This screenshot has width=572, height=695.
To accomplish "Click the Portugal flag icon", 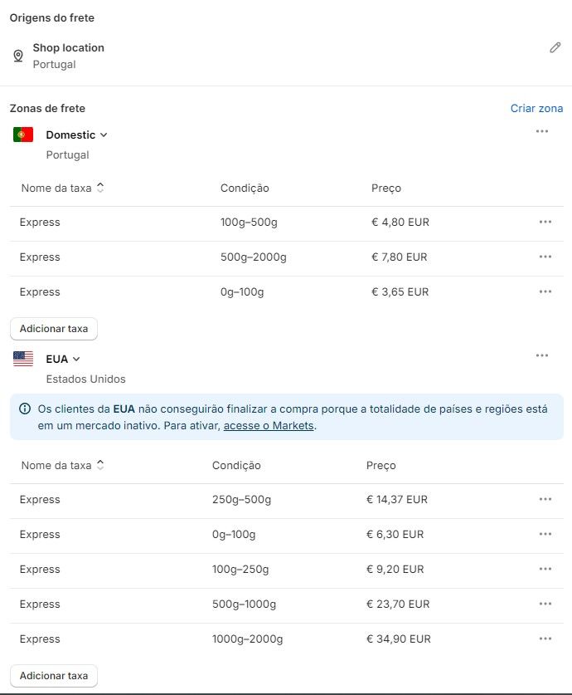I will click(23, 135).
